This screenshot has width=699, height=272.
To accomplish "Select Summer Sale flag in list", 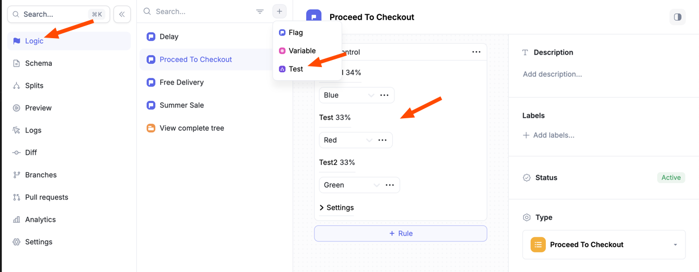I will click(x=181, y=105).
